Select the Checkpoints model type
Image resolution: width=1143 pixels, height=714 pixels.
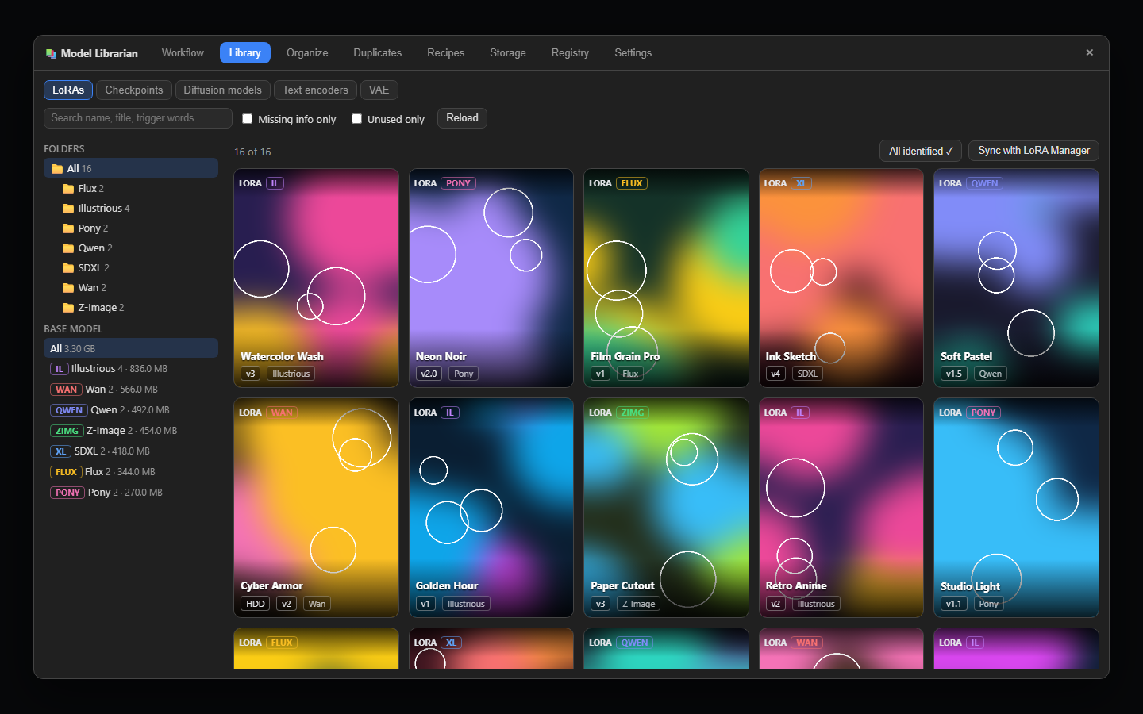tap(133, 90)
